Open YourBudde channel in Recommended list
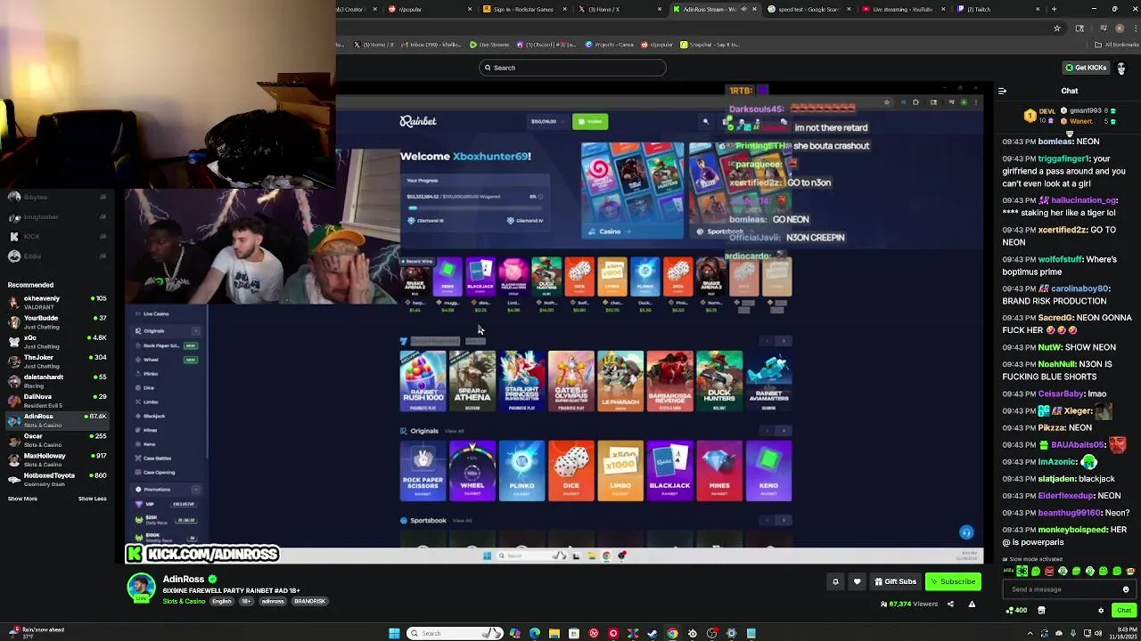This screenshot has width=1141, height=641. pyautogui.click(x=58, y=321)
